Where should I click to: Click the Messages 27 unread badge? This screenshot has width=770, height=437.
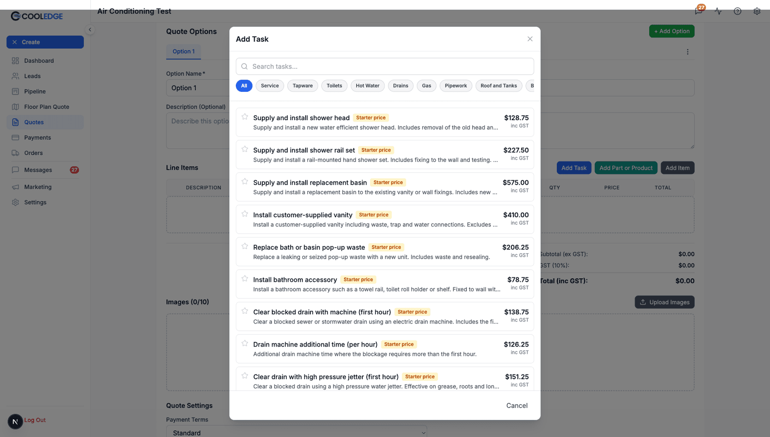[x=74, y=170]
